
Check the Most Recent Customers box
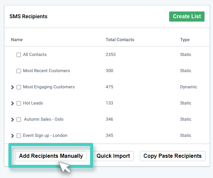click(x=19, y=71)
